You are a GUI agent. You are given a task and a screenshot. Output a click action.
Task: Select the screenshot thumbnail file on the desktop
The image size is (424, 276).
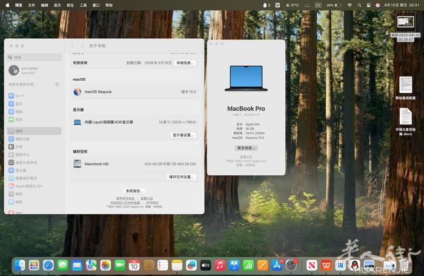point(406,28)
